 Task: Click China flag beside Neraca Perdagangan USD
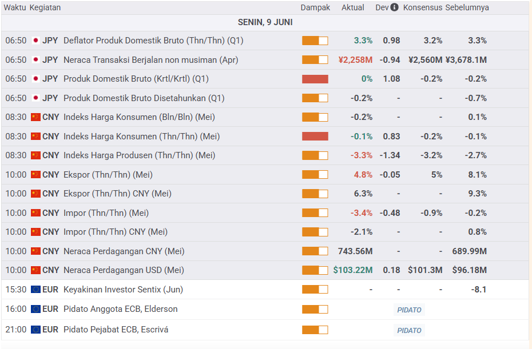(35, 270)
